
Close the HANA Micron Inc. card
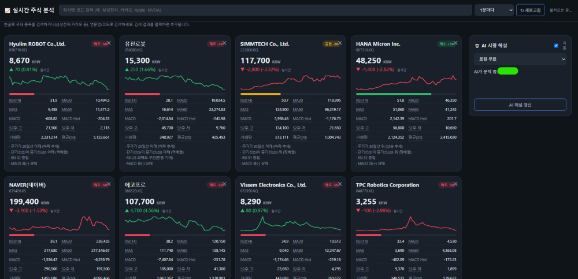click(x=455, y=43)
